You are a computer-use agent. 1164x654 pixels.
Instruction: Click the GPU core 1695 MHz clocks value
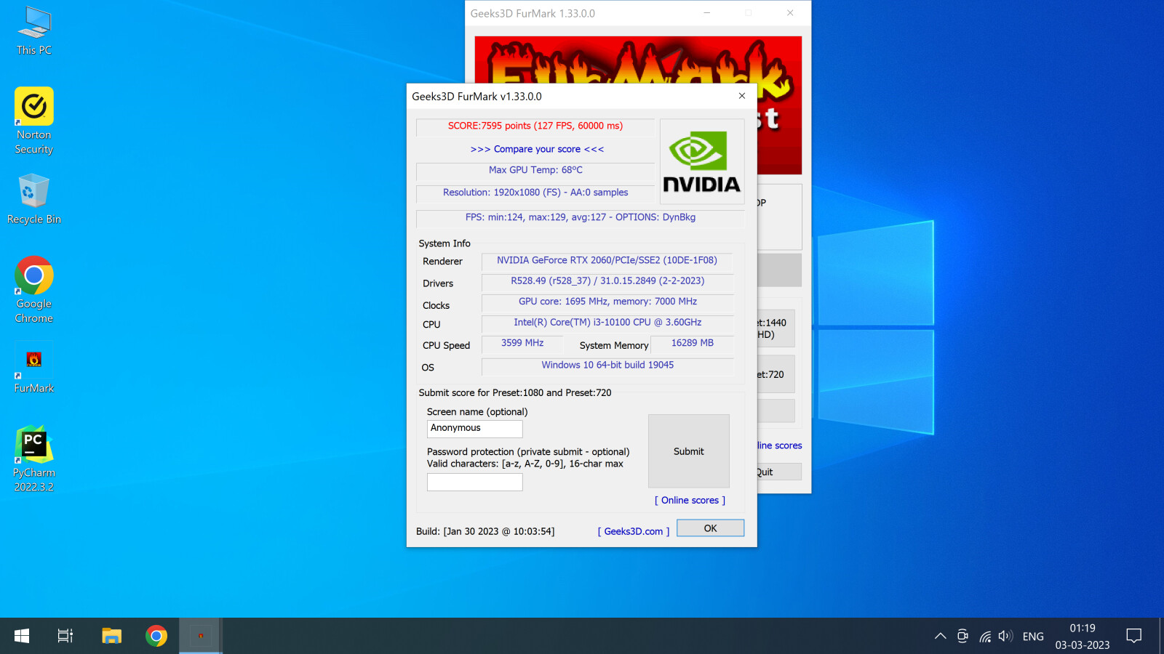coord(607,302)
